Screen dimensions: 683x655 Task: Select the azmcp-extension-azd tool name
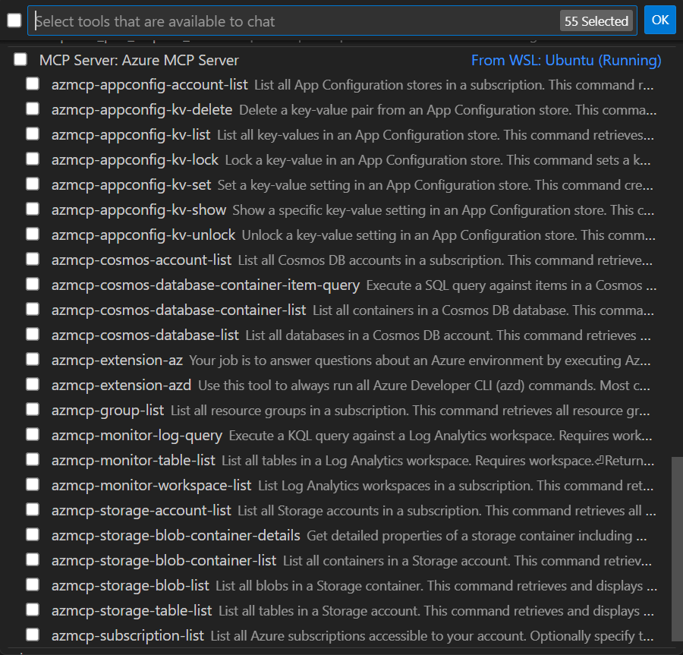click(x=121, y=385)
